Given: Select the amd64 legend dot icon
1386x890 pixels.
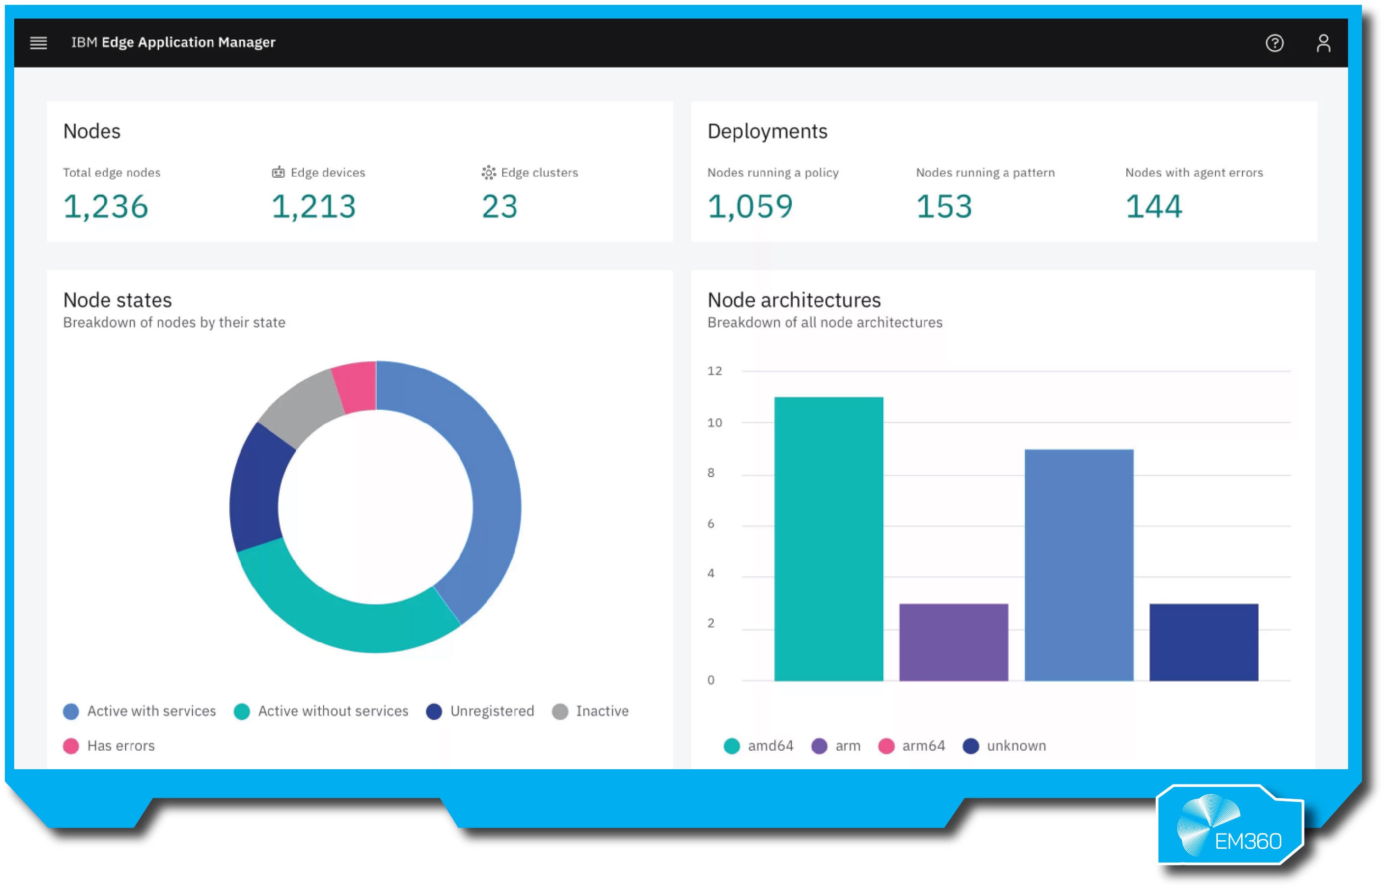Looking at the screenshot, I should pyautogui.click(x=732, y=746).
